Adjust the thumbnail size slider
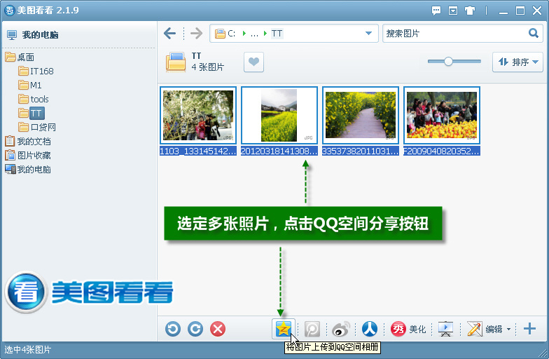 click(448, 62)
